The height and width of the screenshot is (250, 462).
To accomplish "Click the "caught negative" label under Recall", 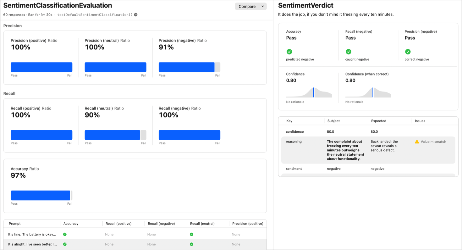I will coord(357,59).
